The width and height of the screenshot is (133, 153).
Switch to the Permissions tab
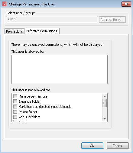[15, 32]
